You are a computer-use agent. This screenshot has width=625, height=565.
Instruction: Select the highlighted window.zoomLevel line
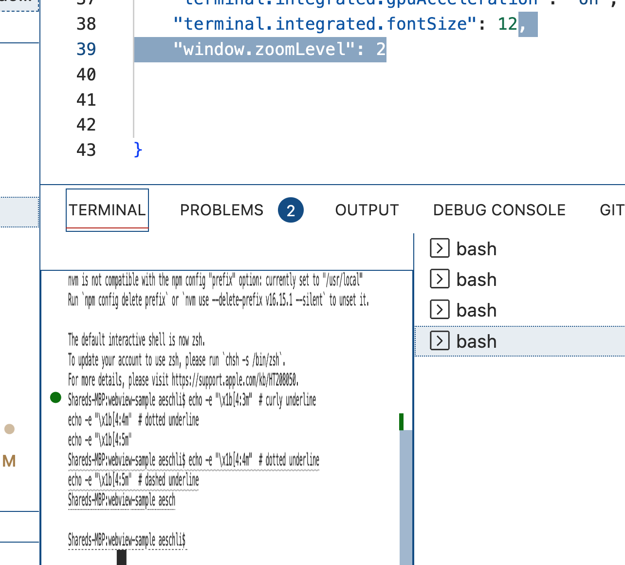[x=260, y=49]
